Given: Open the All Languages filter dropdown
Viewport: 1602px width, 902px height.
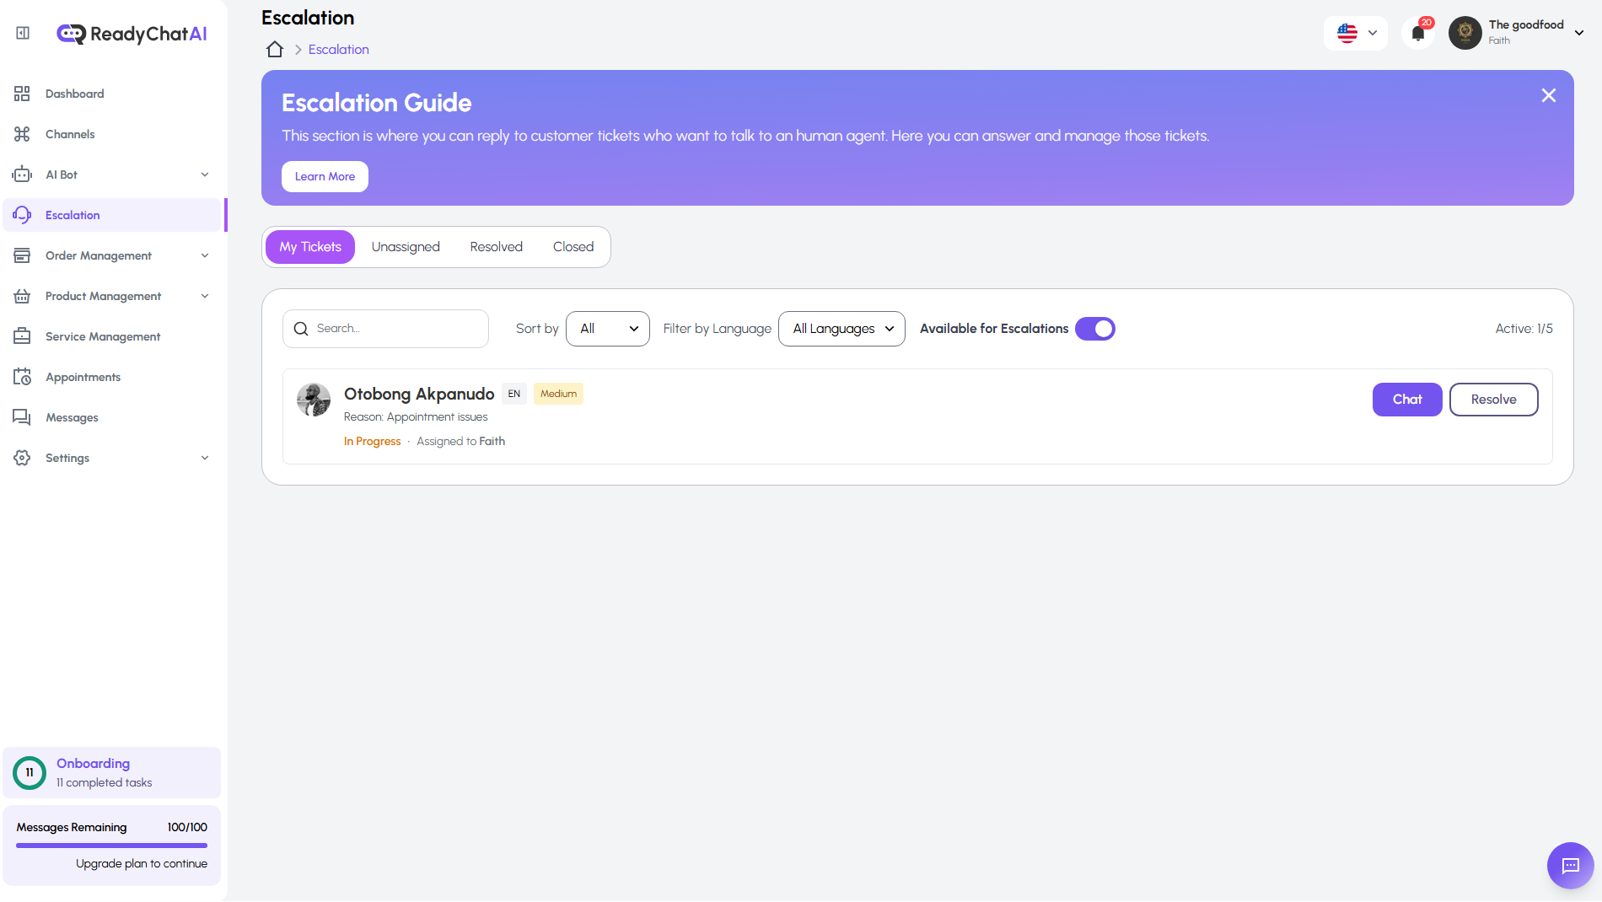Looking at the screenshot, I should pos(841,329).
